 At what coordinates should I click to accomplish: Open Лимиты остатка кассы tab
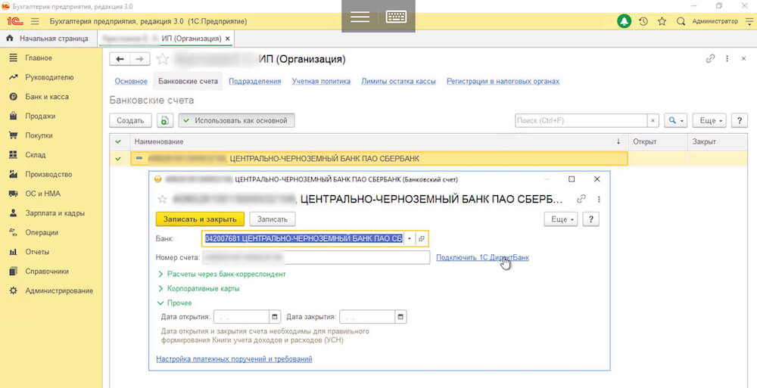click(399, 81)
